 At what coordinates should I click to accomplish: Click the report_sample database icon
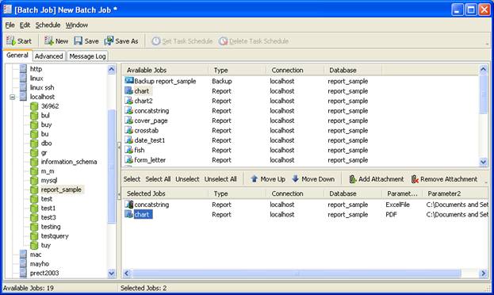34,190
